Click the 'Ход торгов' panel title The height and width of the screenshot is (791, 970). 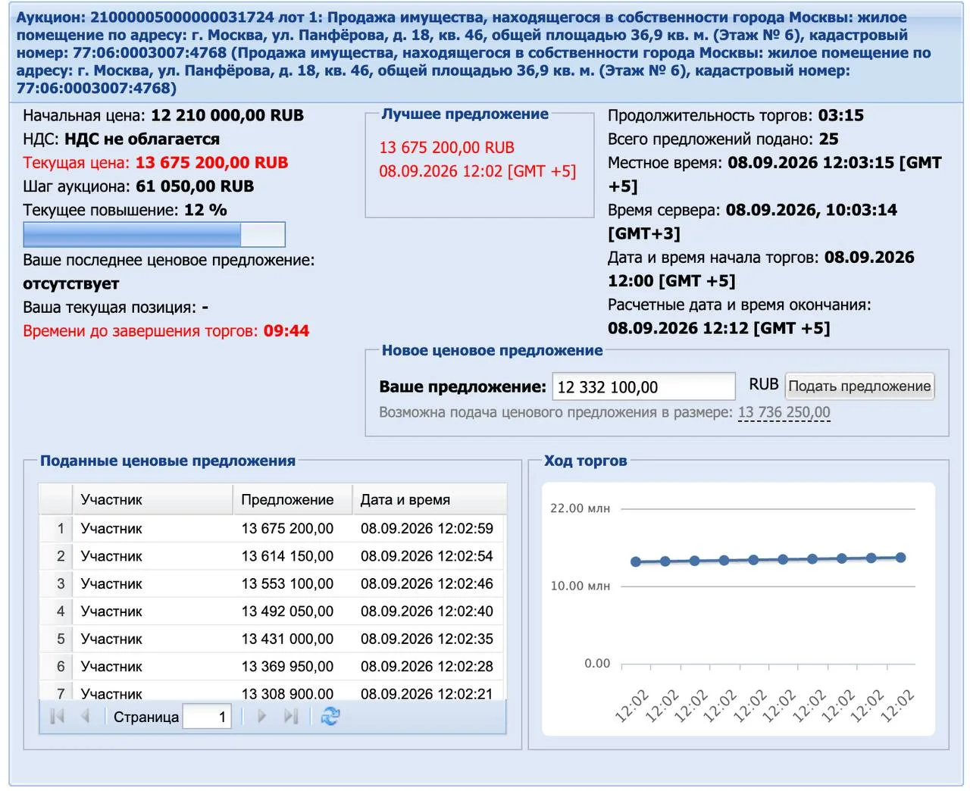[x=586, y=461]
